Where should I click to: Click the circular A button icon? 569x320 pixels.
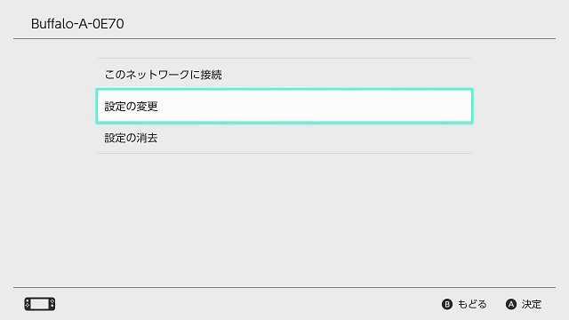pyautogui.click(x=511, y=304)
